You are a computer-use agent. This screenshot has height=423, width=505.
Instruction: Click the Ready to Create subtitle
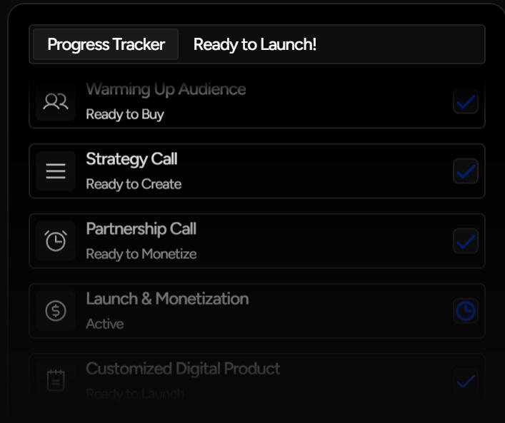pyautogui.click(x=134, y=184)
